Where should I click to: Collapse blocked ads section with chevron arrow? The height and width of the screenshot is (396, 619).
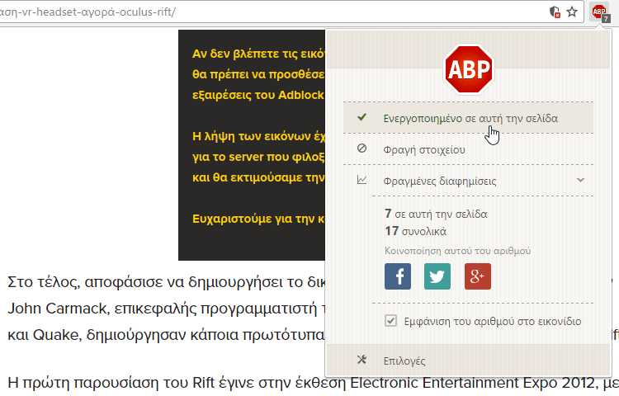coord(580,180)
